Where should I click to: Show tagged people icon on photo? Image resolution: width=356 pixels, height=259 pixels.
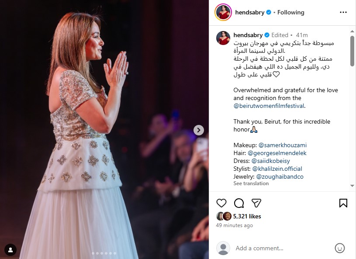point(10,250)
